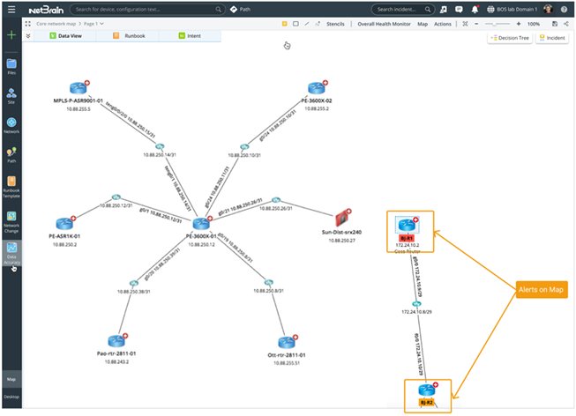Open the task manager icon beside incident search
This screenshot has width=576, height=416.
(x=444, y=10)
